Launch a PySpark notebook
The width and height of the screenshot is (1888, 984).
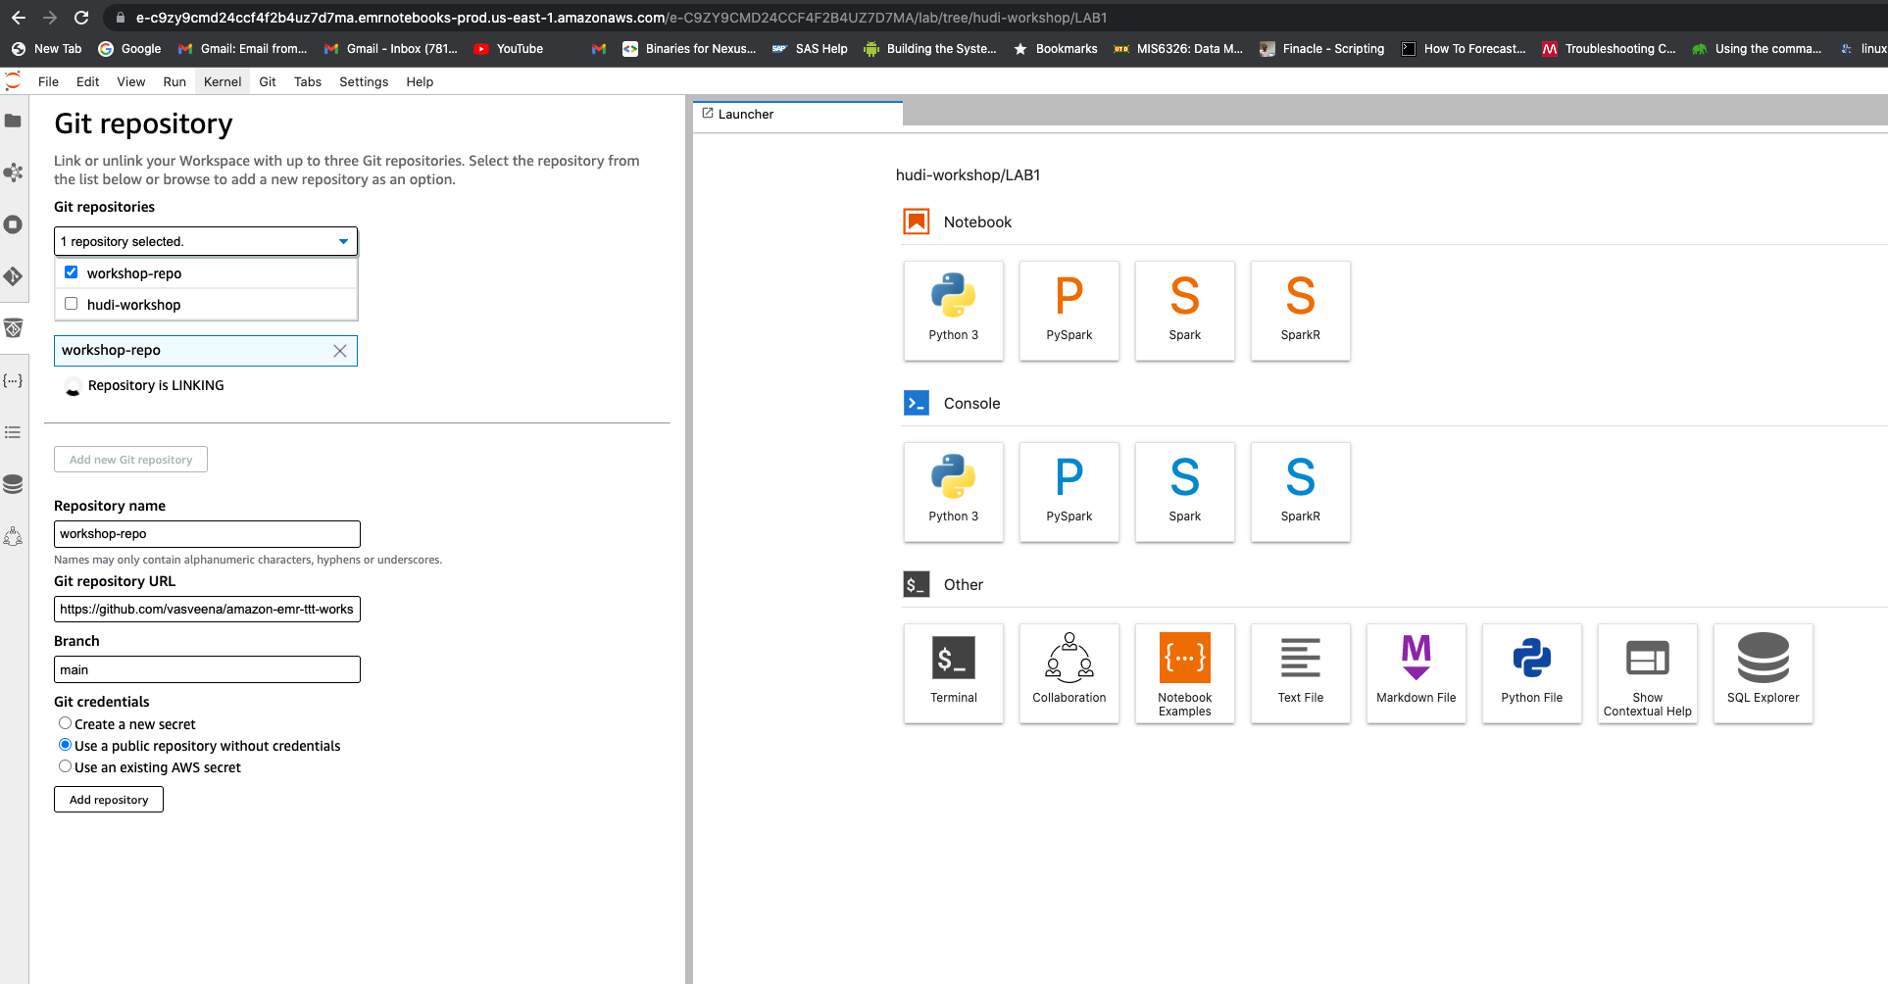click(x=1069, y=311)
